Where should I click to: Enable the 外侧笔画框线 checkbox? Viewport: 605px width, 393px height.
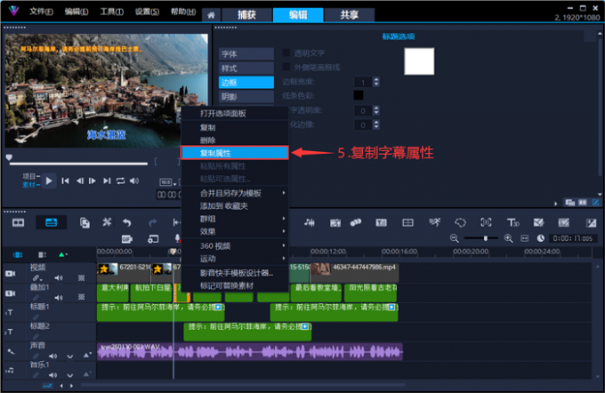tap(286, 67)
